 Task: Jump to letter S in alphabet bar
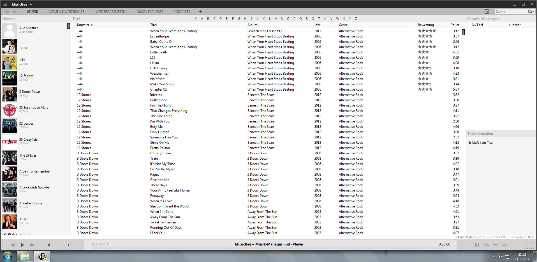(313, 19)
